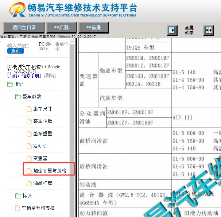Click the panel collapse arrow icon
This screenshot has width=221, height=217.
pos(172,30)
